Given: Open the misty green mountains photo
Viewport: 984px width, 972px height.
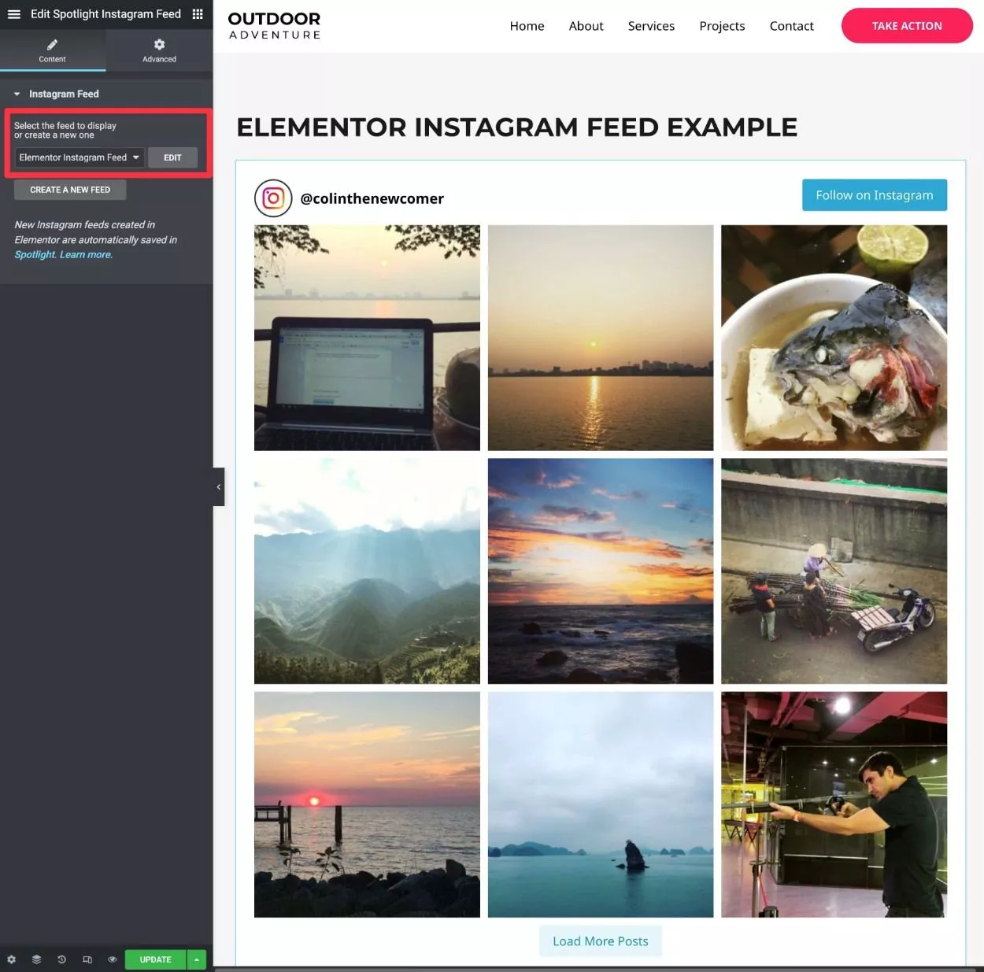Looking at the screenshot, I should click(367, 571).
